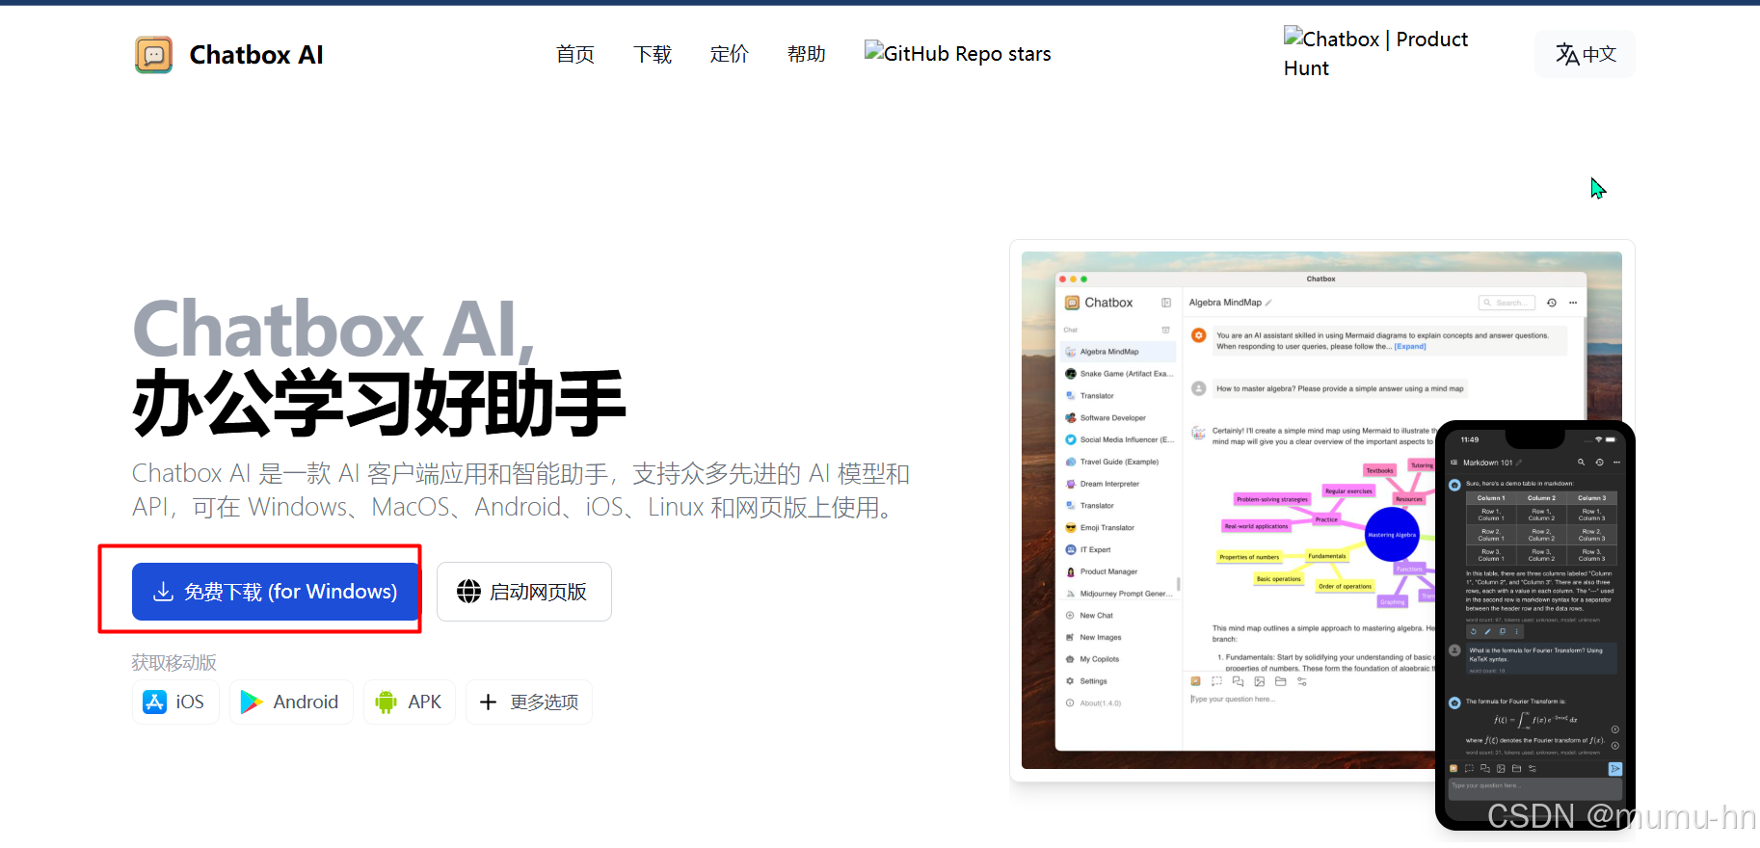Open the GitHub Repo stars link

(x=958, y=53)
